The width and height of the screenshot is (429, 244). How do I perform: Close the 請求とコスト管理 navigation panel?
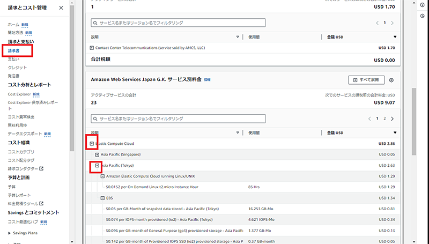click(x=61, y=8)
